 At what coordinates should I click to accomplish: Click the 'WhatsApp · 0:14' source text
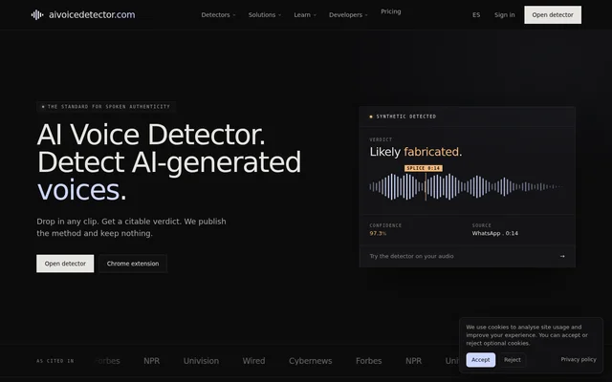coord(495,233)
